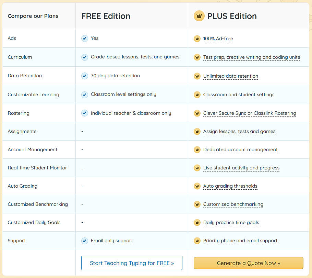The width and height of the screenshot is (312, 278).
Task: Click the crown icon next to Priority phone support
Action: click(197, 241)
